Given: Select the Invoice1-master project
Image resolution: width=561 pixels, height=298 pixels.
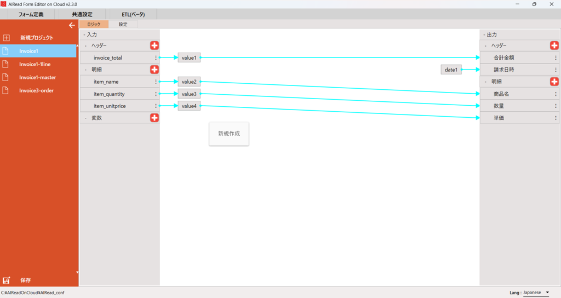Looking at the screenshot, I should [37, 77].
